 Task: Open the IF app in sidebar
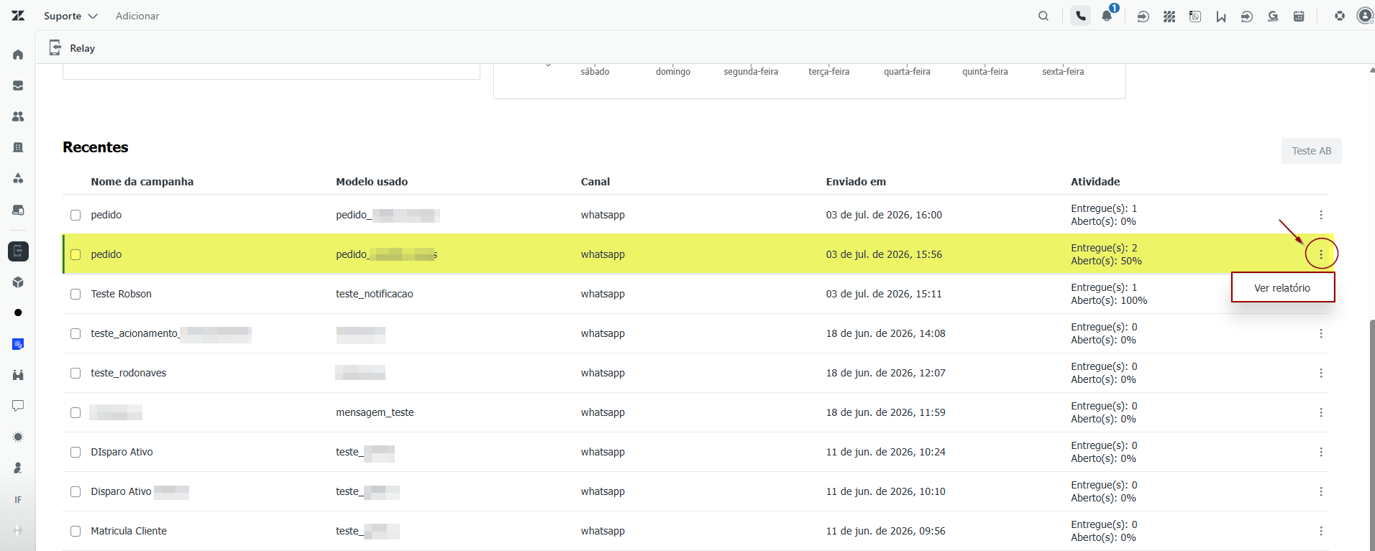point(18,500)
